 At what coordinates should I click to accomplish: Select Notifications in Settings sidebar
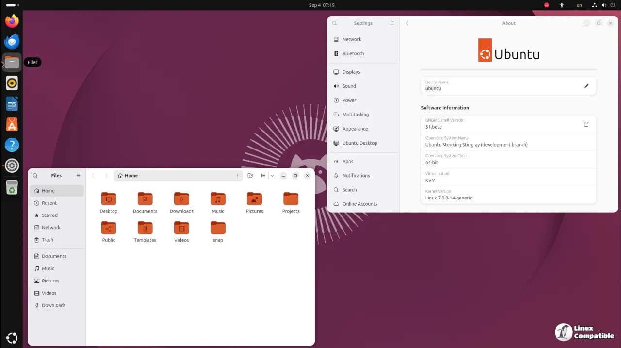364,176
